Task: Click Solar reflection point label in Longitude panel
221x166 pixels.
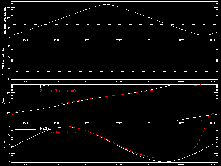Action: click(x=59, y=91)
